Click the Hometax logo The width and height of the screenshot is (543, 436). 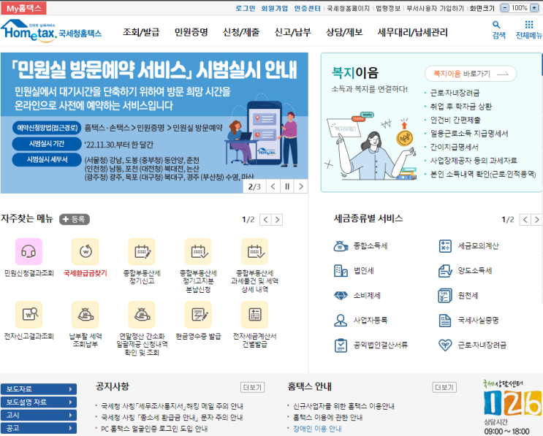point(51,31)
